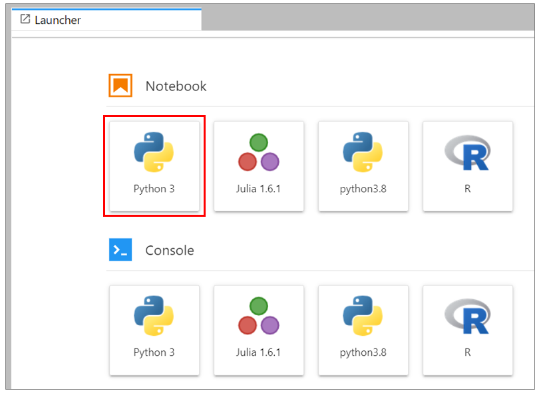
Task: Open an R console
Action: click(x=468, y=330)
